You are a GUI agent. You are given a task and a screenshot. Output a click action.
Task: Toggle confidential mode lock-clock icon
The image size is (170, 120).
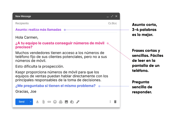72,102
